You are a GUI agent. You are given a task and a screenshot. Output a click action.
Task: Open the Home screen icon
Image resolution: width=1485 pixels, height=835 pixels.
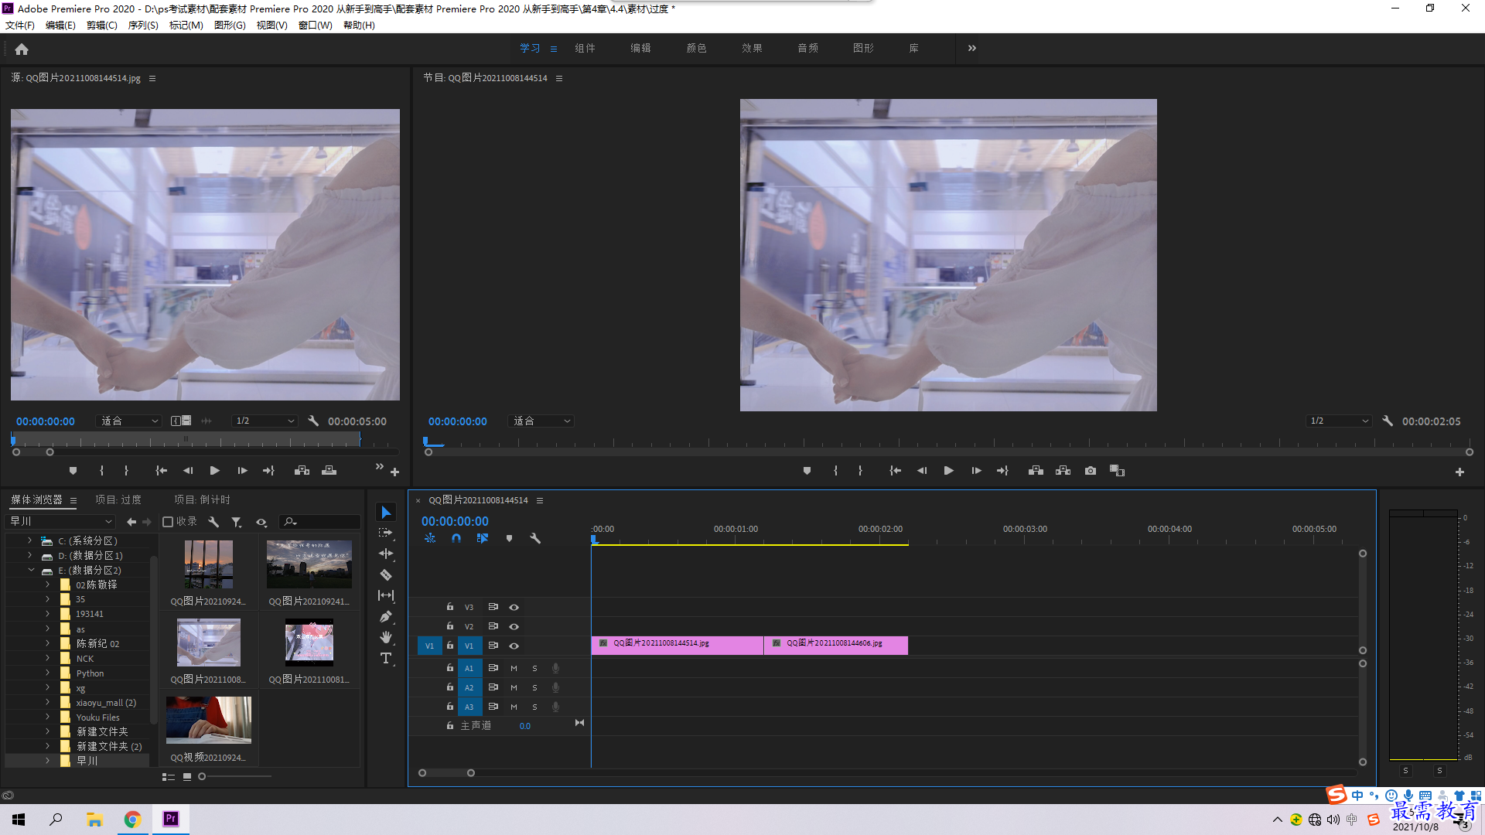[22, 49]
